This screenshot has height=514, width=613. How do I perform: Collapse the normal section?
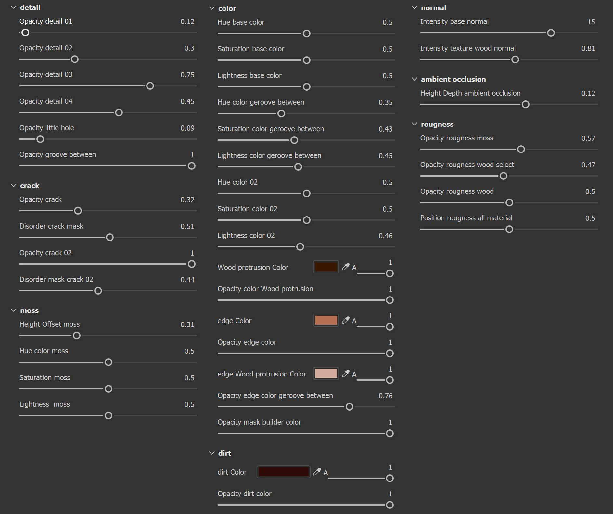click(415, 7)
